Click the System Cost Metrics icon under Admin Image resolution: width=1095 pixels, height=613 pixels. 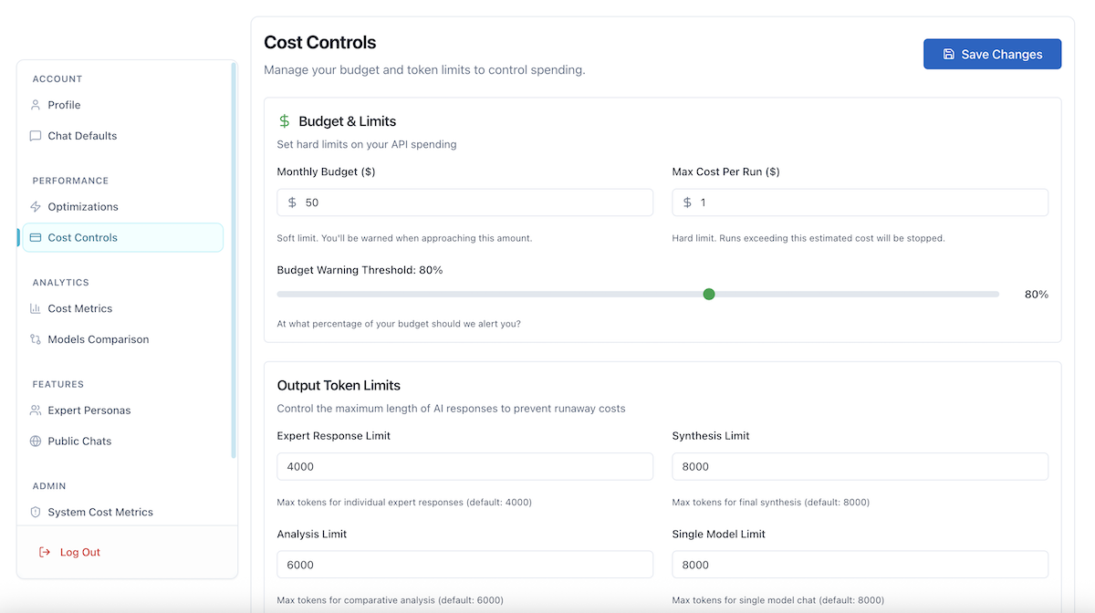[34, 512]
